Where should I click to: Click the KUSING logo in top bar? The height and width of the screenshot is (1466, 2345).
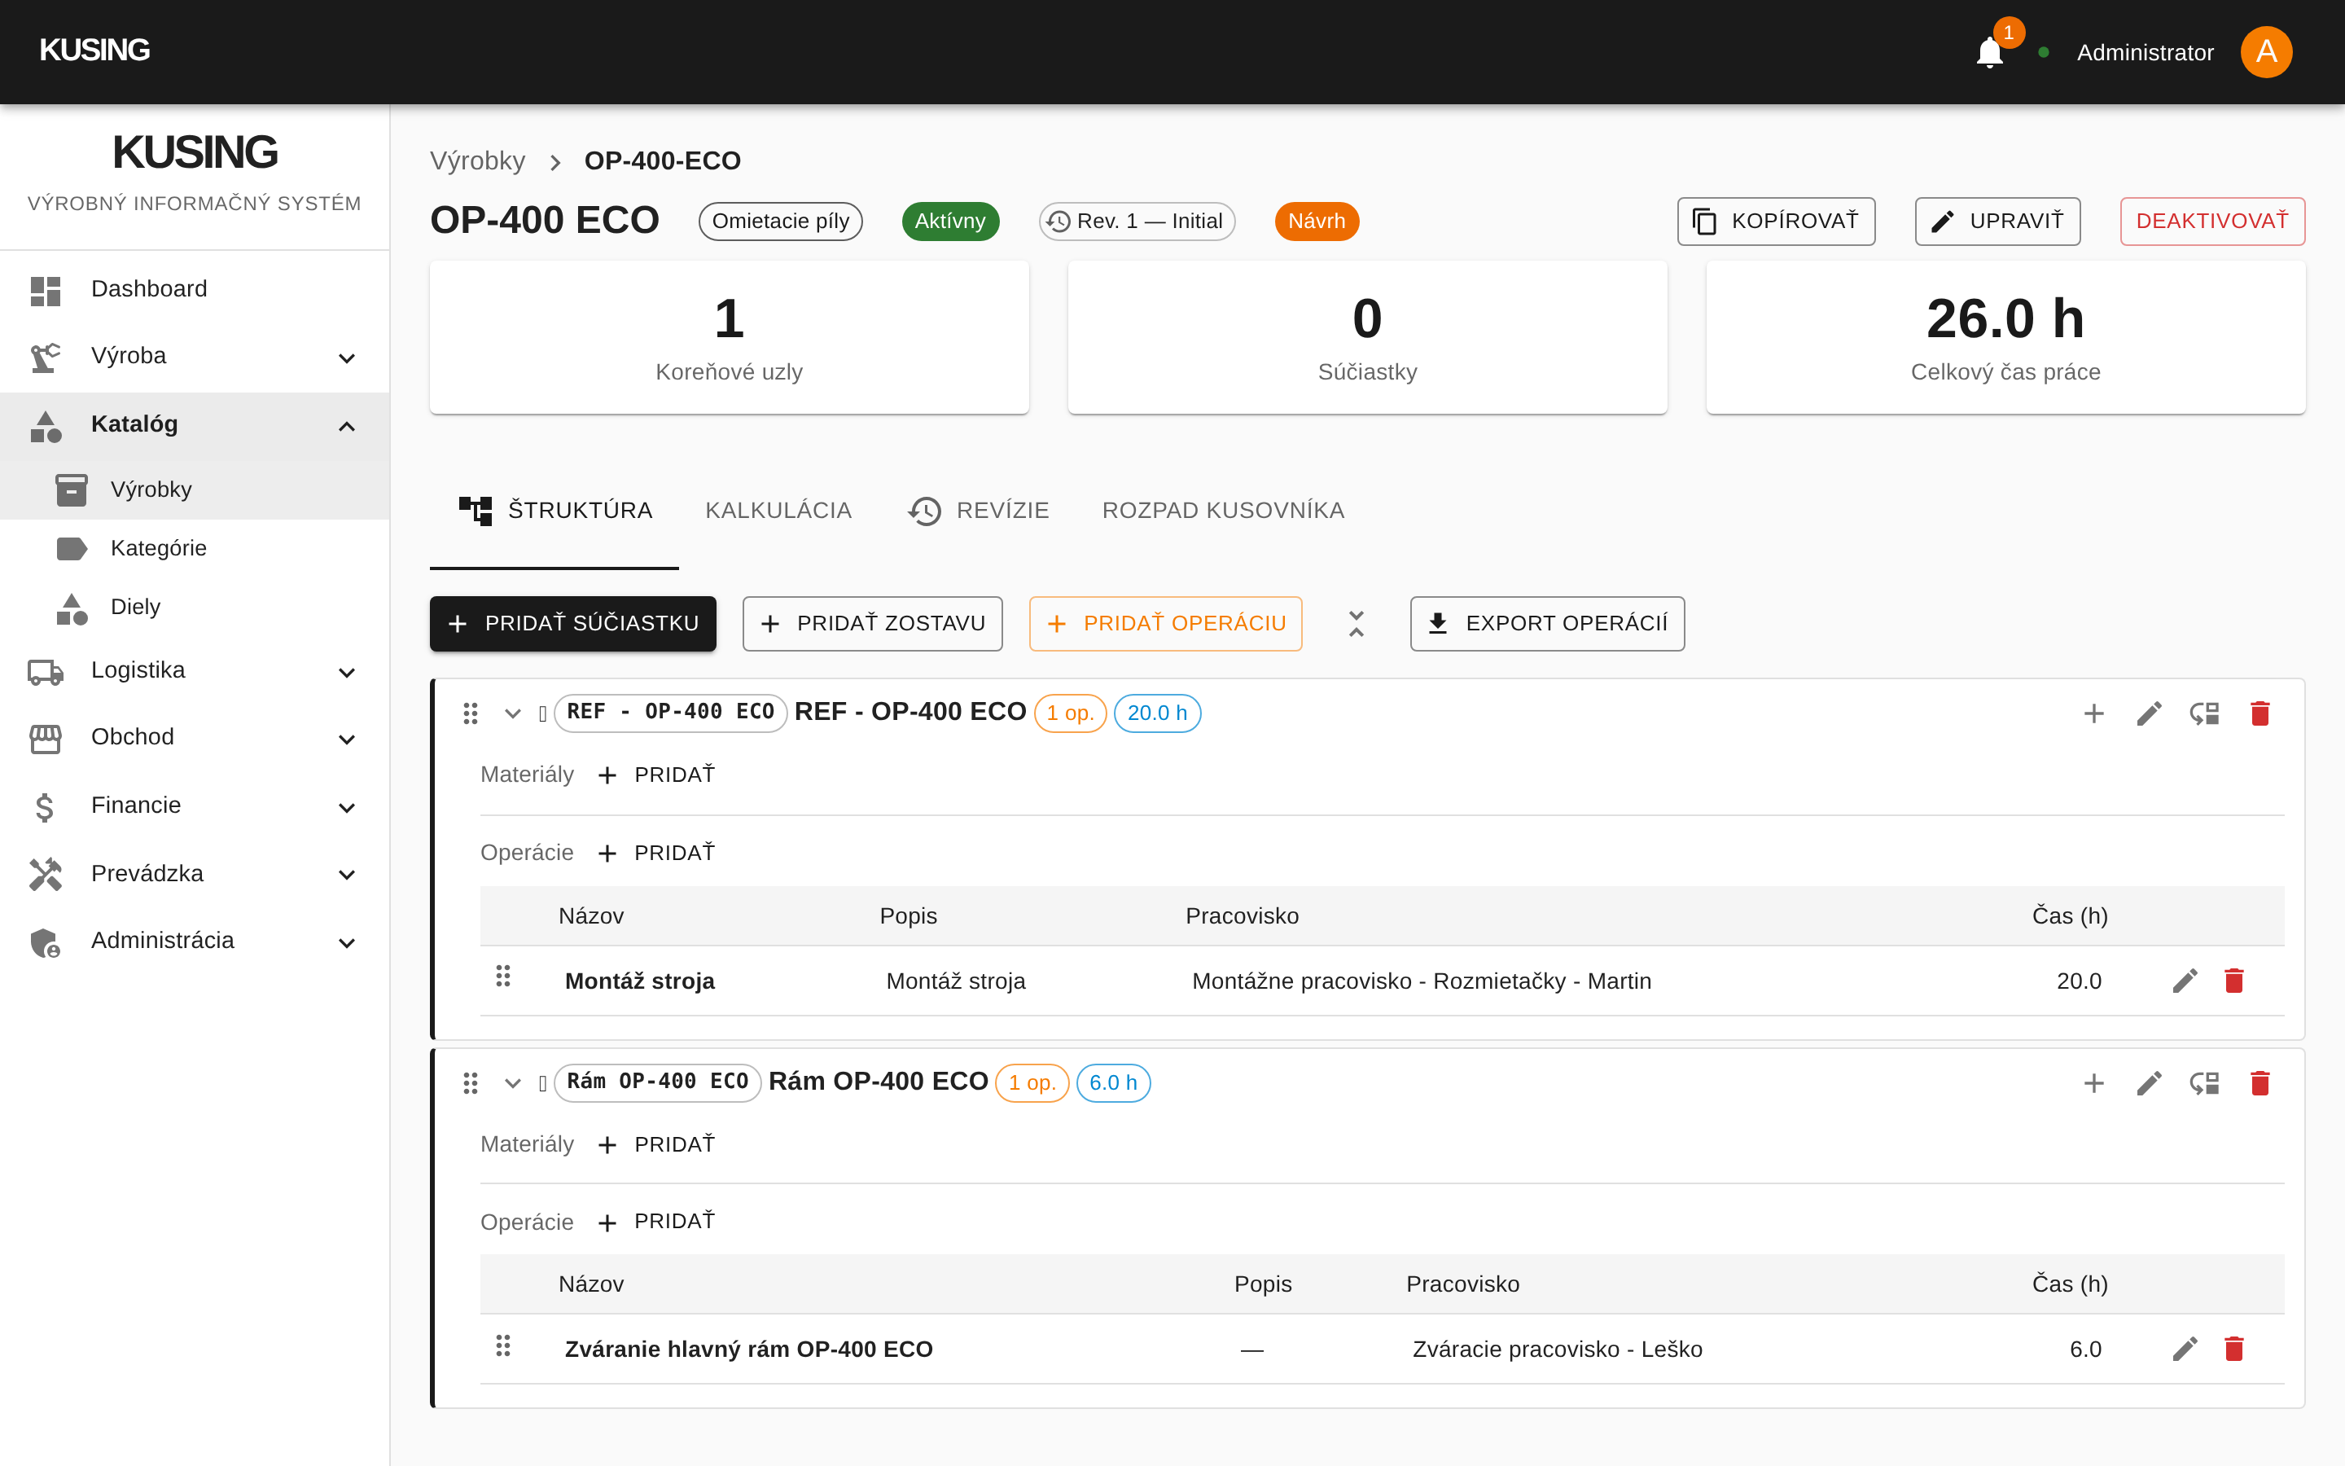tap(94, 50)
